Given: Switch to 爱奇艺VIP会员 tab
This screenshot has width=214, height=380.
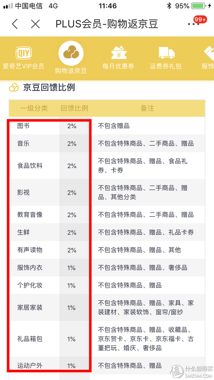Looking at the screenshot, I should 24,66.
